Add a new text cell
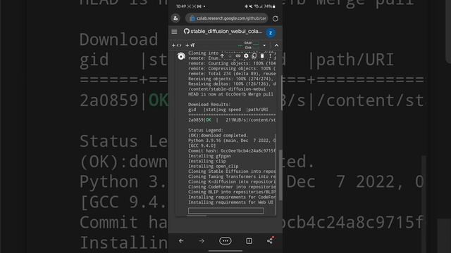451x253 pixels. pos(190,45)
